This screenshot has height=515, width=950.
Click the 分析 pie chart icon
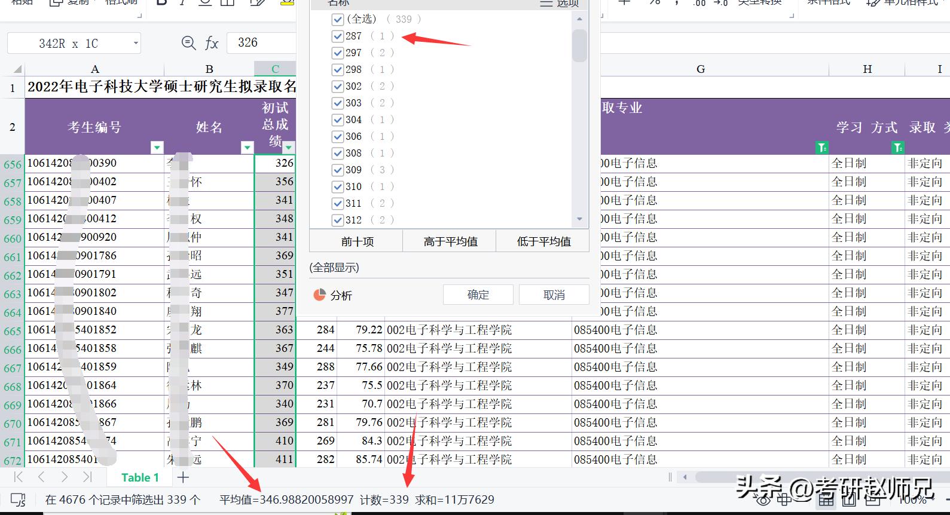pos(319,295)
